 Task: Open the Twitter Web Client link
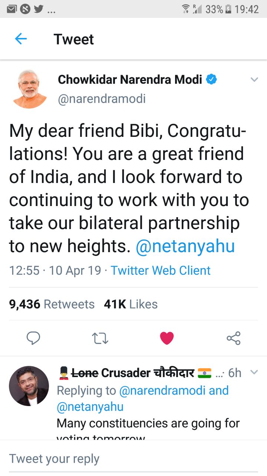(x=161, y=270)
